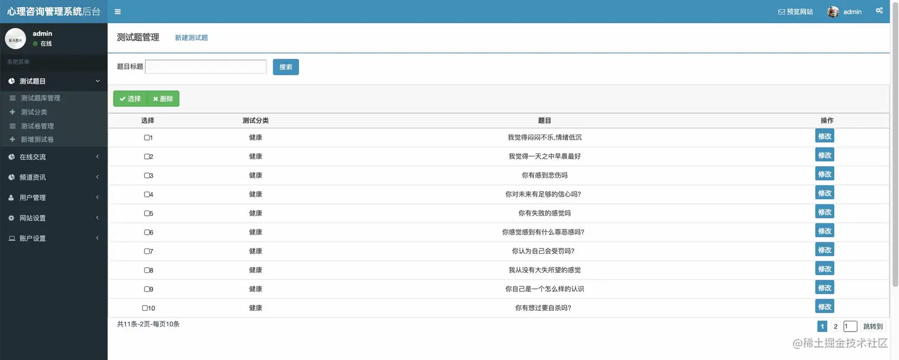Click the plus icon beside 测试分类
The width and height of the screenshot is (899, 360).
pos(12,112)
